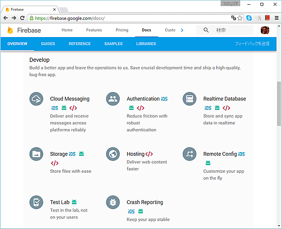Open iOS docs for Storage
282x229 pixels.
(72, 154)
